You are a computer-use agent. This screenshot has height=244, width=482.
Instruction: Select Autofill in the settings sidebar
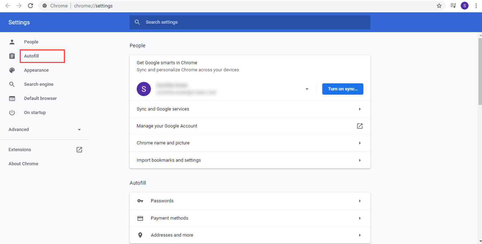pos(32,56)
